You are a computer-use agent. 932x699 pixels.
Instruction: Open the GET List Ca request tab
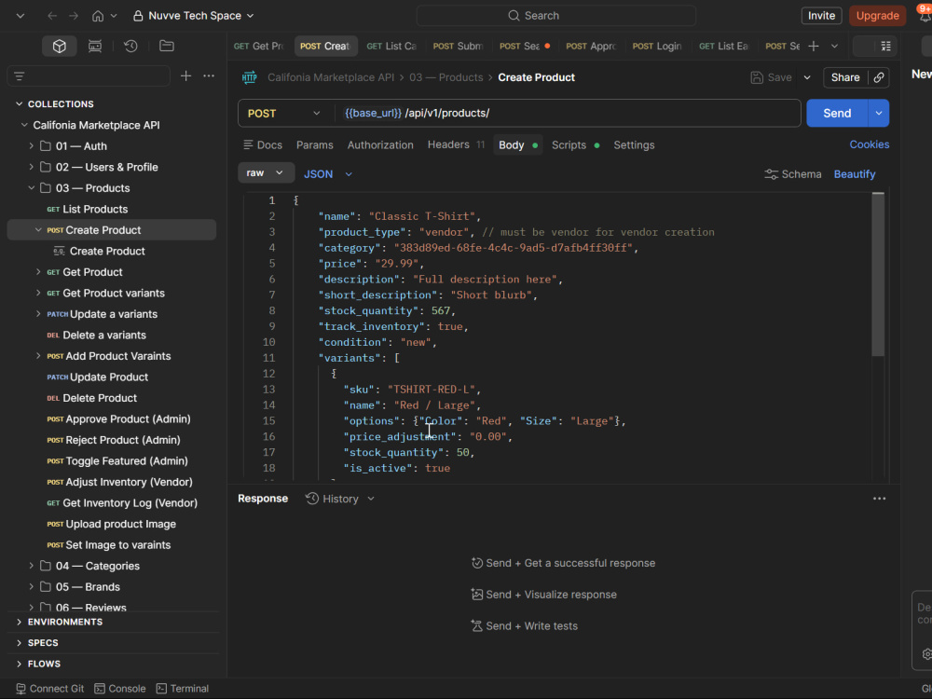(x=391, y=46)
